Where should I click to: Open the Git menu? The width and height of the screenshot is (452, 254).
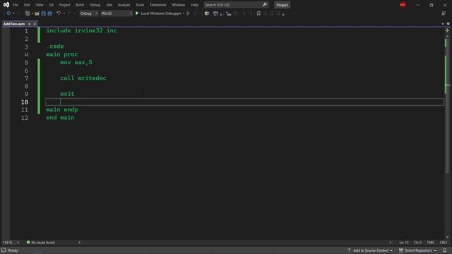click(x=51, y=5)
